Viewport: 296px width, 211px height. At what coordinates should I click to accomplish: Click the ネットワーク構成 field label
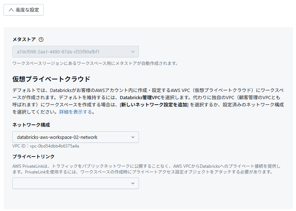pyautogui.click(x=31, y=125)
